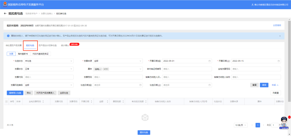Screen dimensions: 291x136
Task: Open calendar icon in 开票日期(止) field
Action: pos(279,61)
